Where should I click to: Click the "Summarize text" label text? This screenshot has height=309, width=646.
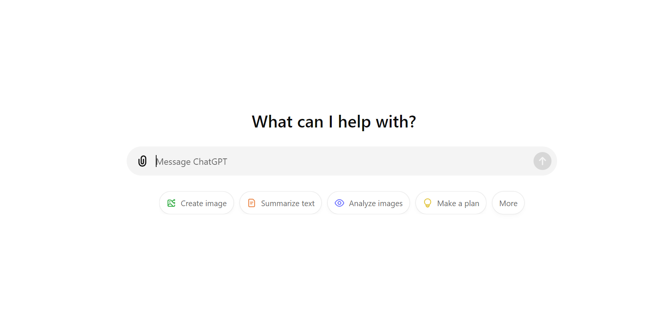[288, 204]
